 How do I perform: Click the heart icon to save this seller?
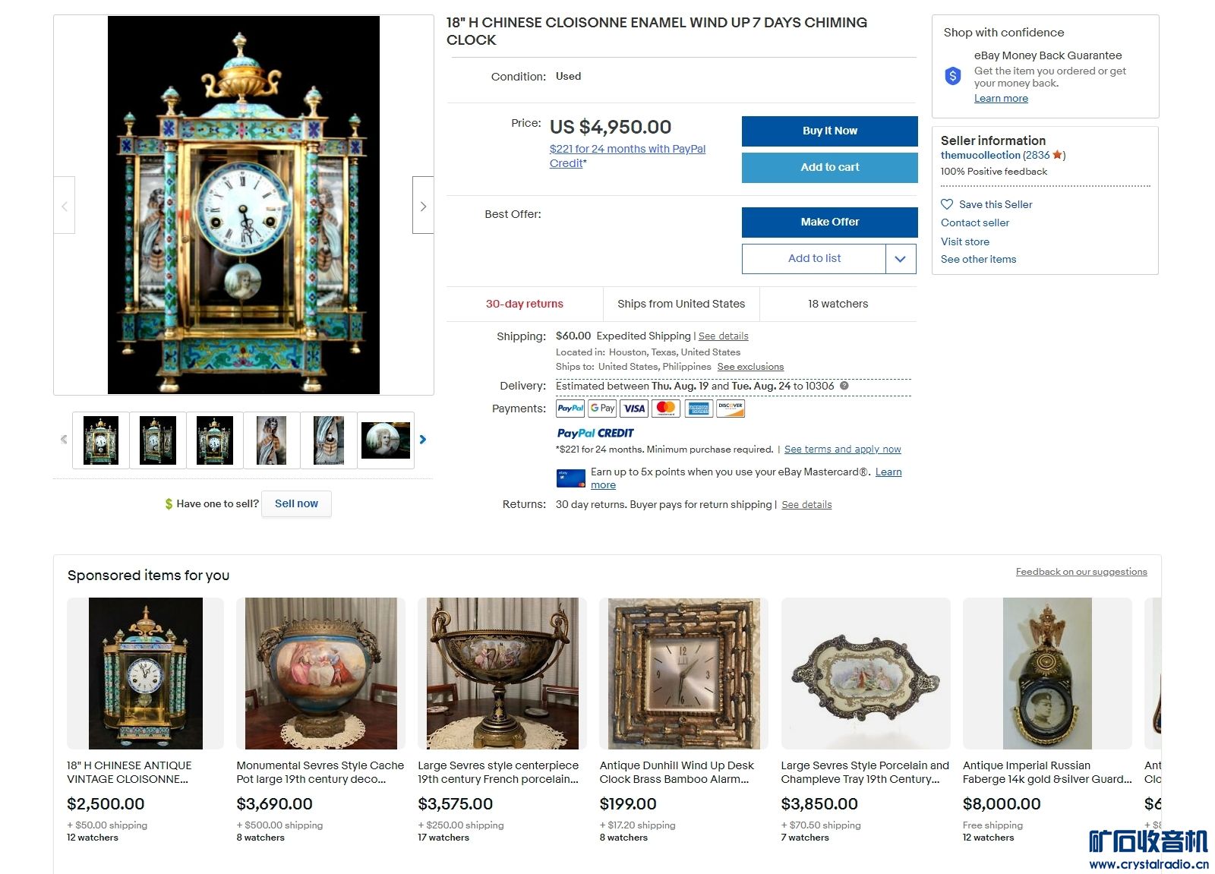click(947, 204)
